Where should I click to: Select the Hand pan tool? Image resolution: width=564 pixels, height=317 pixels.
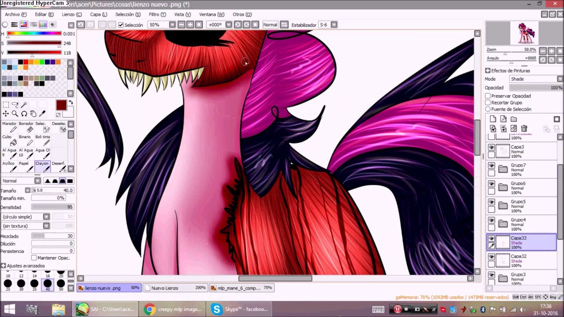33,114
